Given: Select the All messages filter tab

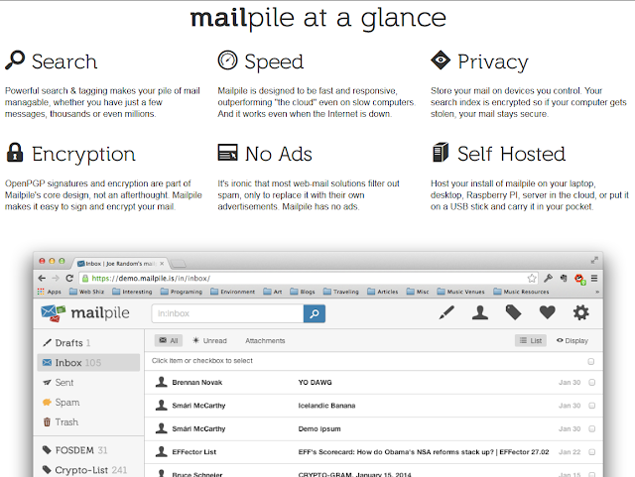Looking at the screenshot, I should (x=169, y=340).
